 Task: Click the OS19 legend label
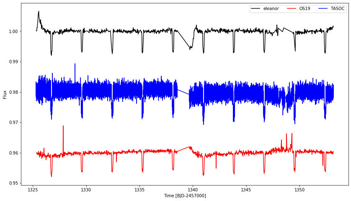[x=305, y=9]
